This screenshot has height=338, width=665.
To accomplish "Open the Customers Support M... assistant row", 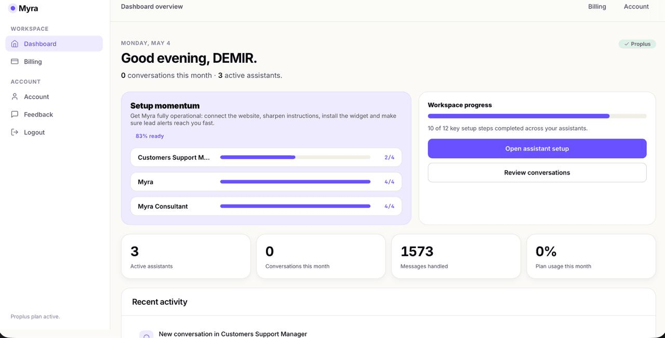I will [x=266, y=157].
